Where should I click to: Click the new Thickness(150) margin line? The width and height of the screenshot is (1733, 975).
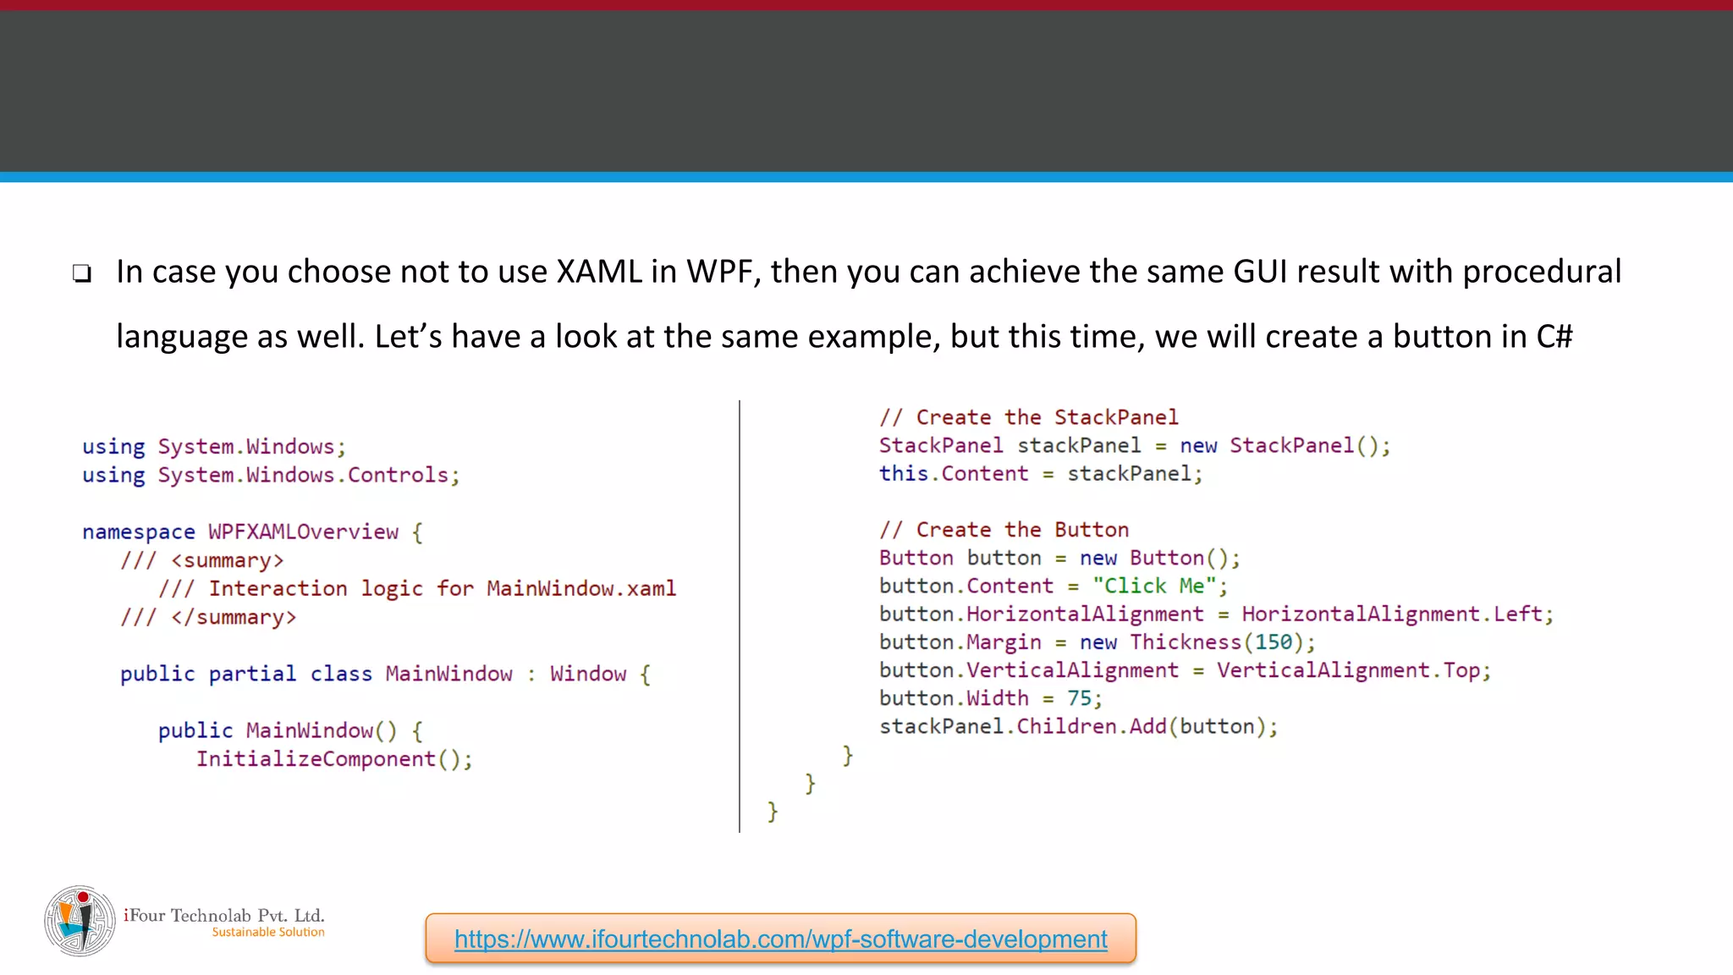(1097, 642)
